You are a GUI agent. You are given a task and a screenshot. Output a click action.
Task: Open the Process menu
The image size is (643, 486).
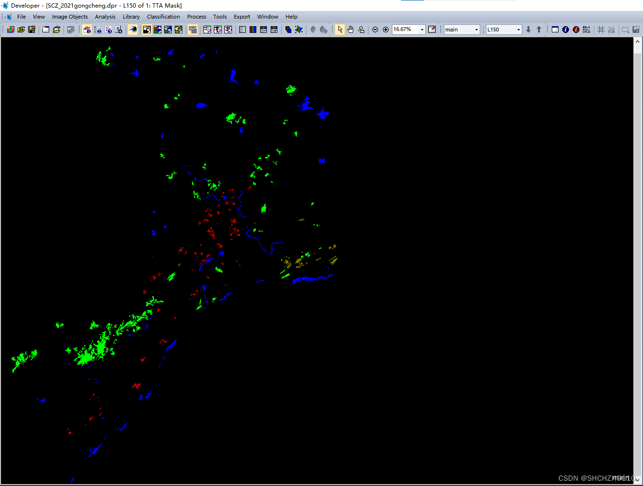(197, 17)
